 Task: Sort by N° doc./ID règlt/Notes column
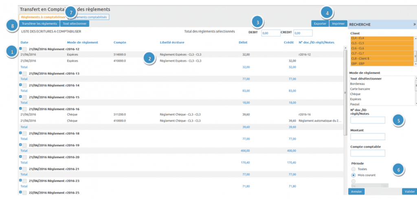[x=316, y=42]
